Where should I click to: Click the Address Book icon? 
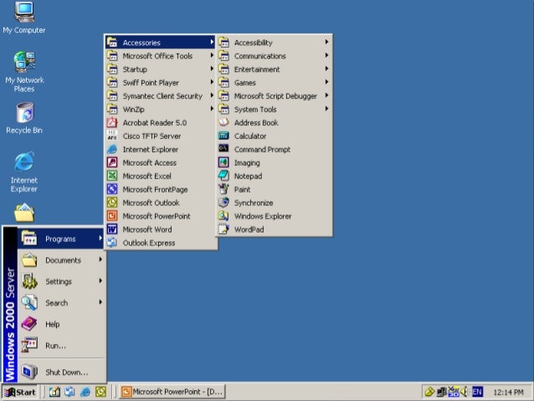(223, 122)
